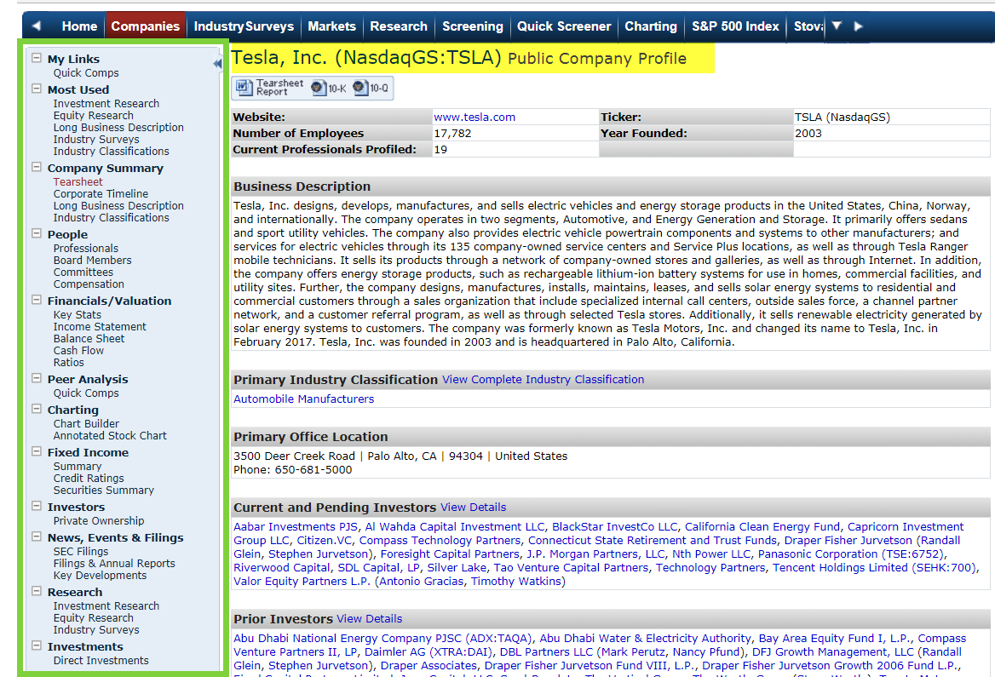Open the Quick Screener tab
The height and width of the screenshot is (677, 995).
point(564,26)
